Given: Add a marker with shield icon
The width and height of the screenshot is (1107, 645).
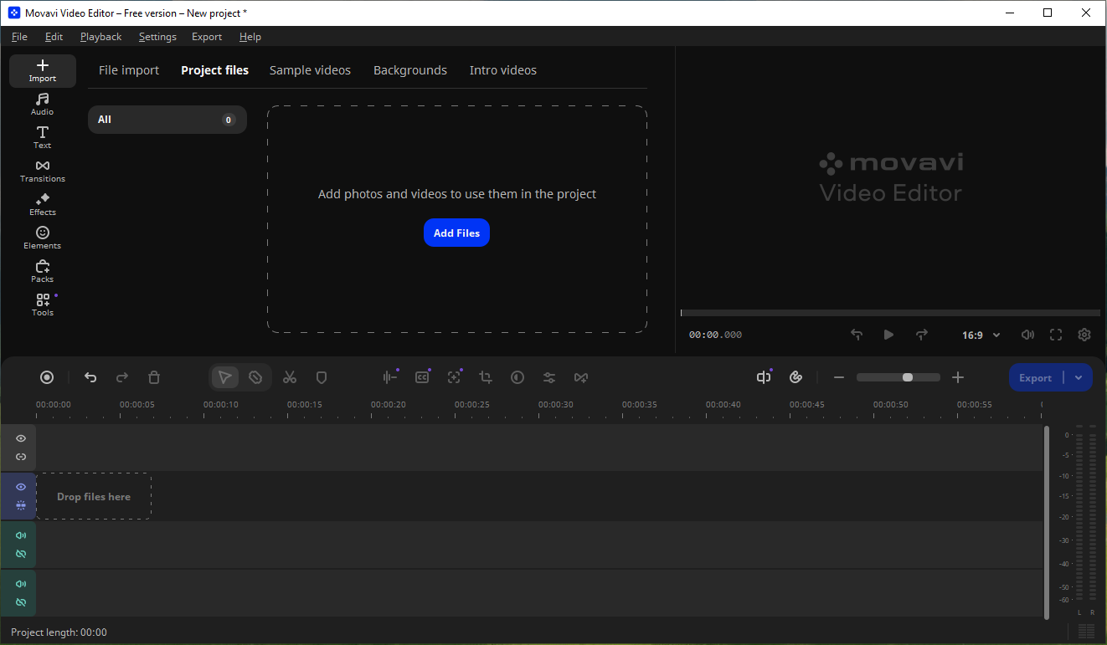Looking at the screenshot, I should pyautogui.click(x=322, y=377).
